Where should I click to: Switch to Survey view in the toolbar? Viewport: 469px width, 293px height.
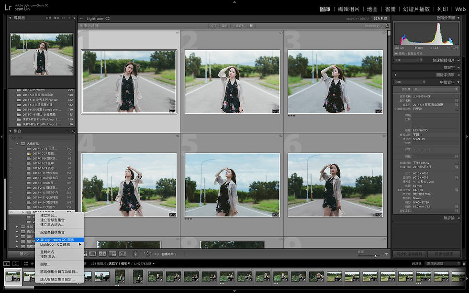tap(112, 254)
